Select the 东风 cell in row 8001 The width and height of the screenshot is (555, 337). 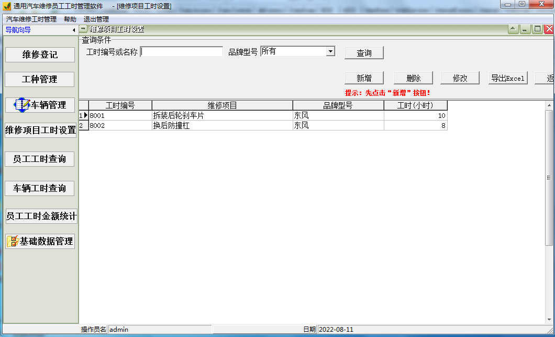tap(338, 115)
